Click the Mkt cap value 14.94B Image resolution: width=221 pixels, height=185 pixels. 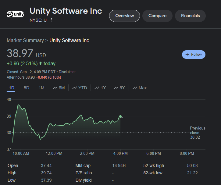[x=119, y=165]
